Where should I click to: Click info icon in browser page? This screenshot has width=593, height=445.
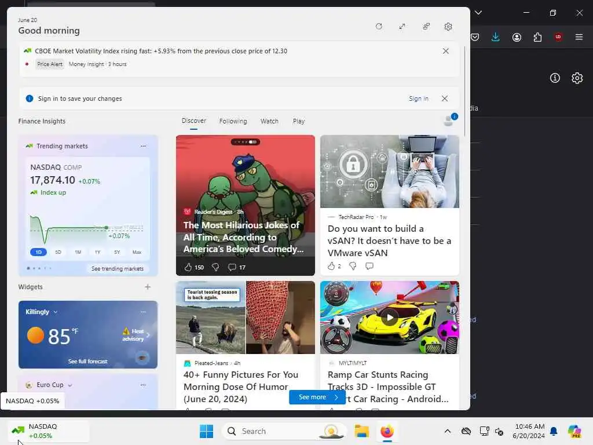point(555,78)
